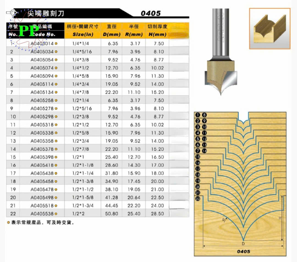This screenshot has width=297, height=262.
Task: Click diameter value 41.28
Action: tap(112, 198)
